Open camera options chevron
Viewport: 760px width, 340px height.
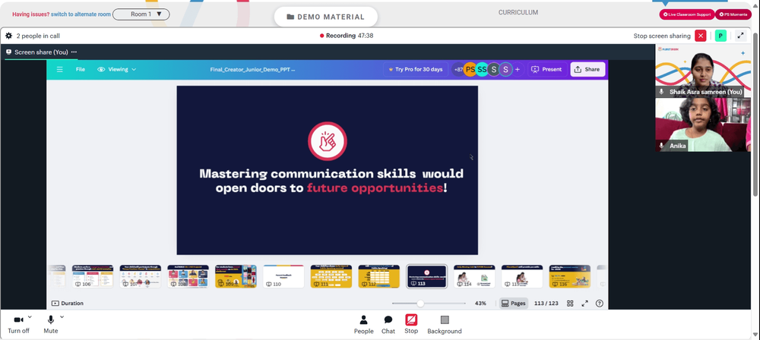(x=30, y=316)
